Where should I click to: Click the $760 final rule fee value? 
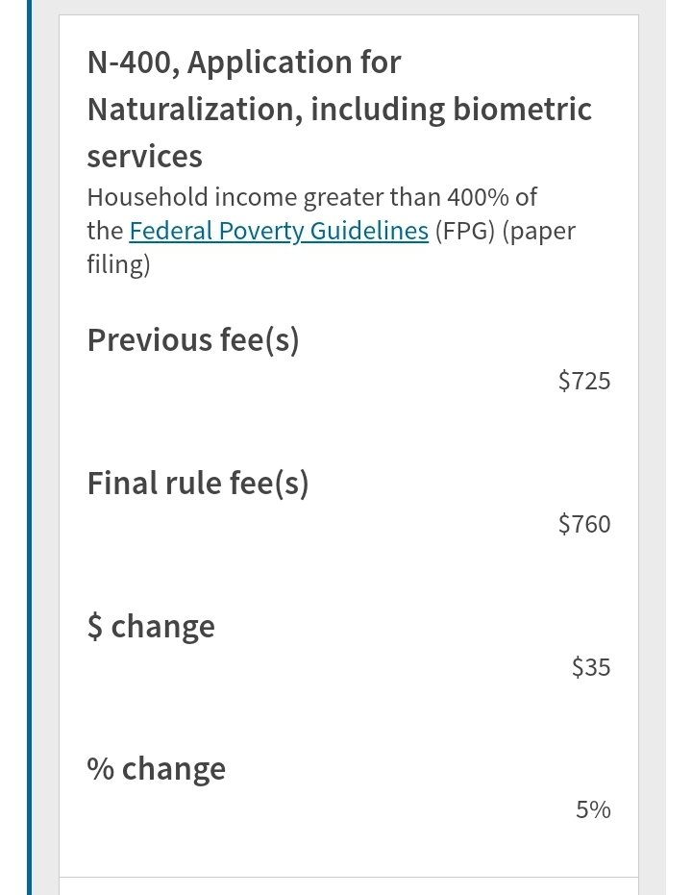coord(584,524)
